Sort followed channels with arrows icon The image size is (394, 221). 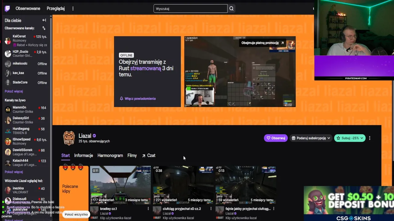coord(44,28)
